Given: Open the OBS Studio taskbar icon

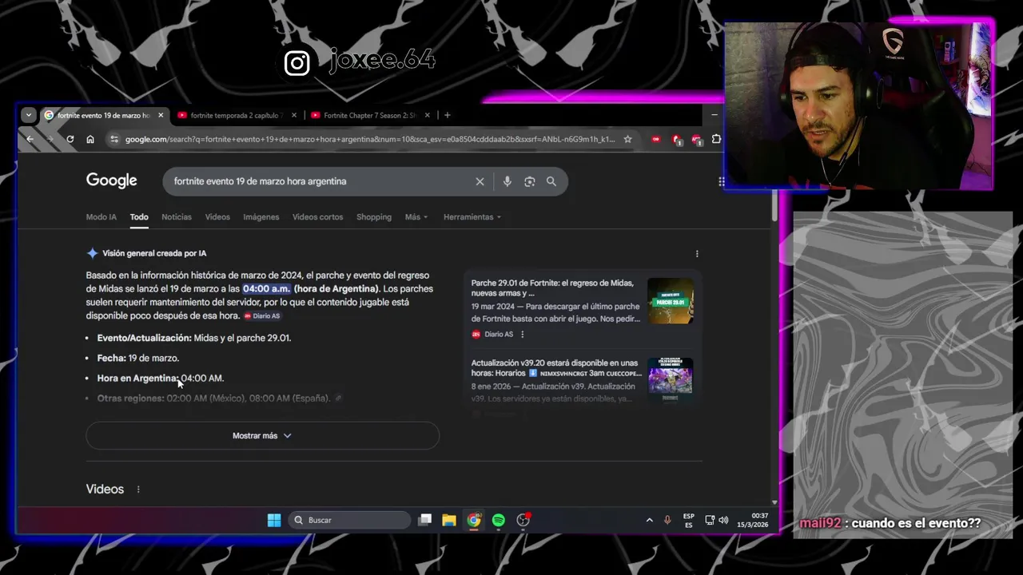Looking at the screenshot, I should (523, 520).
